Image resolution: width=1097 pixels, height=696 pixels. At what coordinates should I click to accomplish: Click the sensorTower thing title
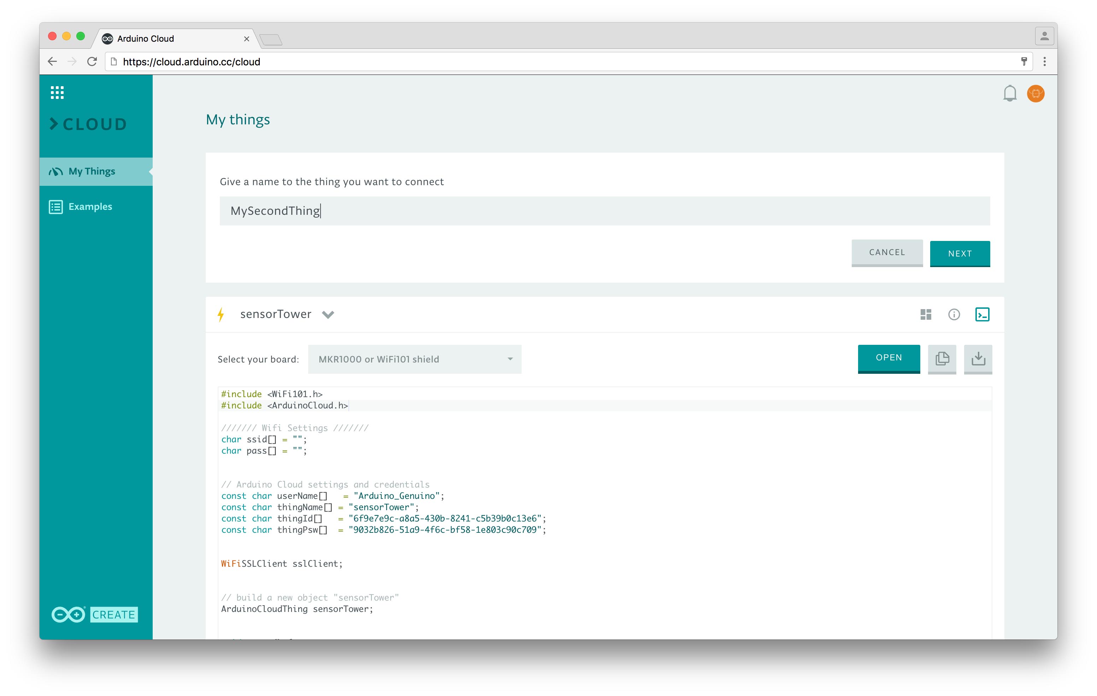click(x=276, y=314)
